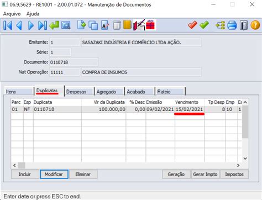Click the grid's vertical scroll up arrow
The width and height of the screenshot is (262, 200).
tap(245, 102)
